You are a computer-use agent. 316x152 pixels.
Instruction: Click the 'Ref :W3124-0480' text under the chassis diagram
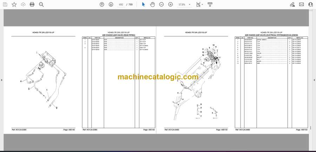[x=172, y=130]
